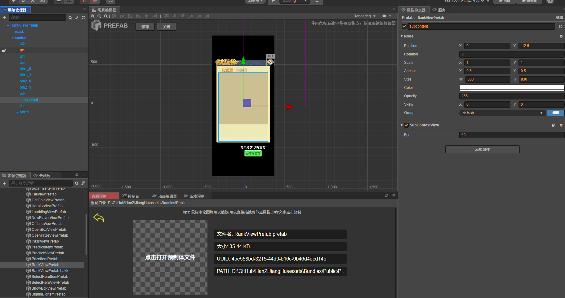Open the Group default dropdown

502,113
